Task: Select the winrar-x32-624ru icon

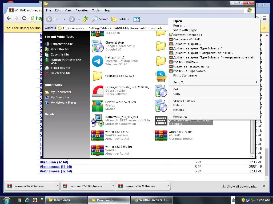Action: 98,135
